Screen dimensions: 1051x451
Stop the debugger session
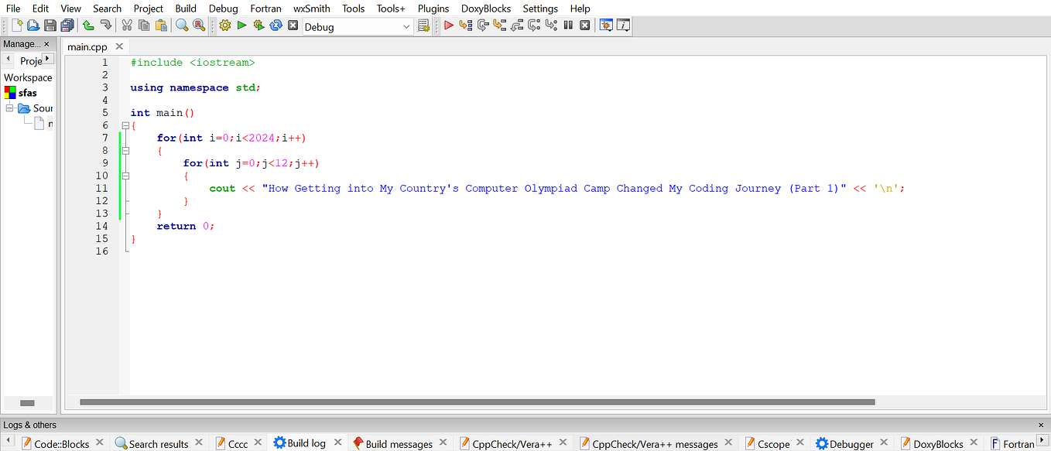click(x=585, y=25)
